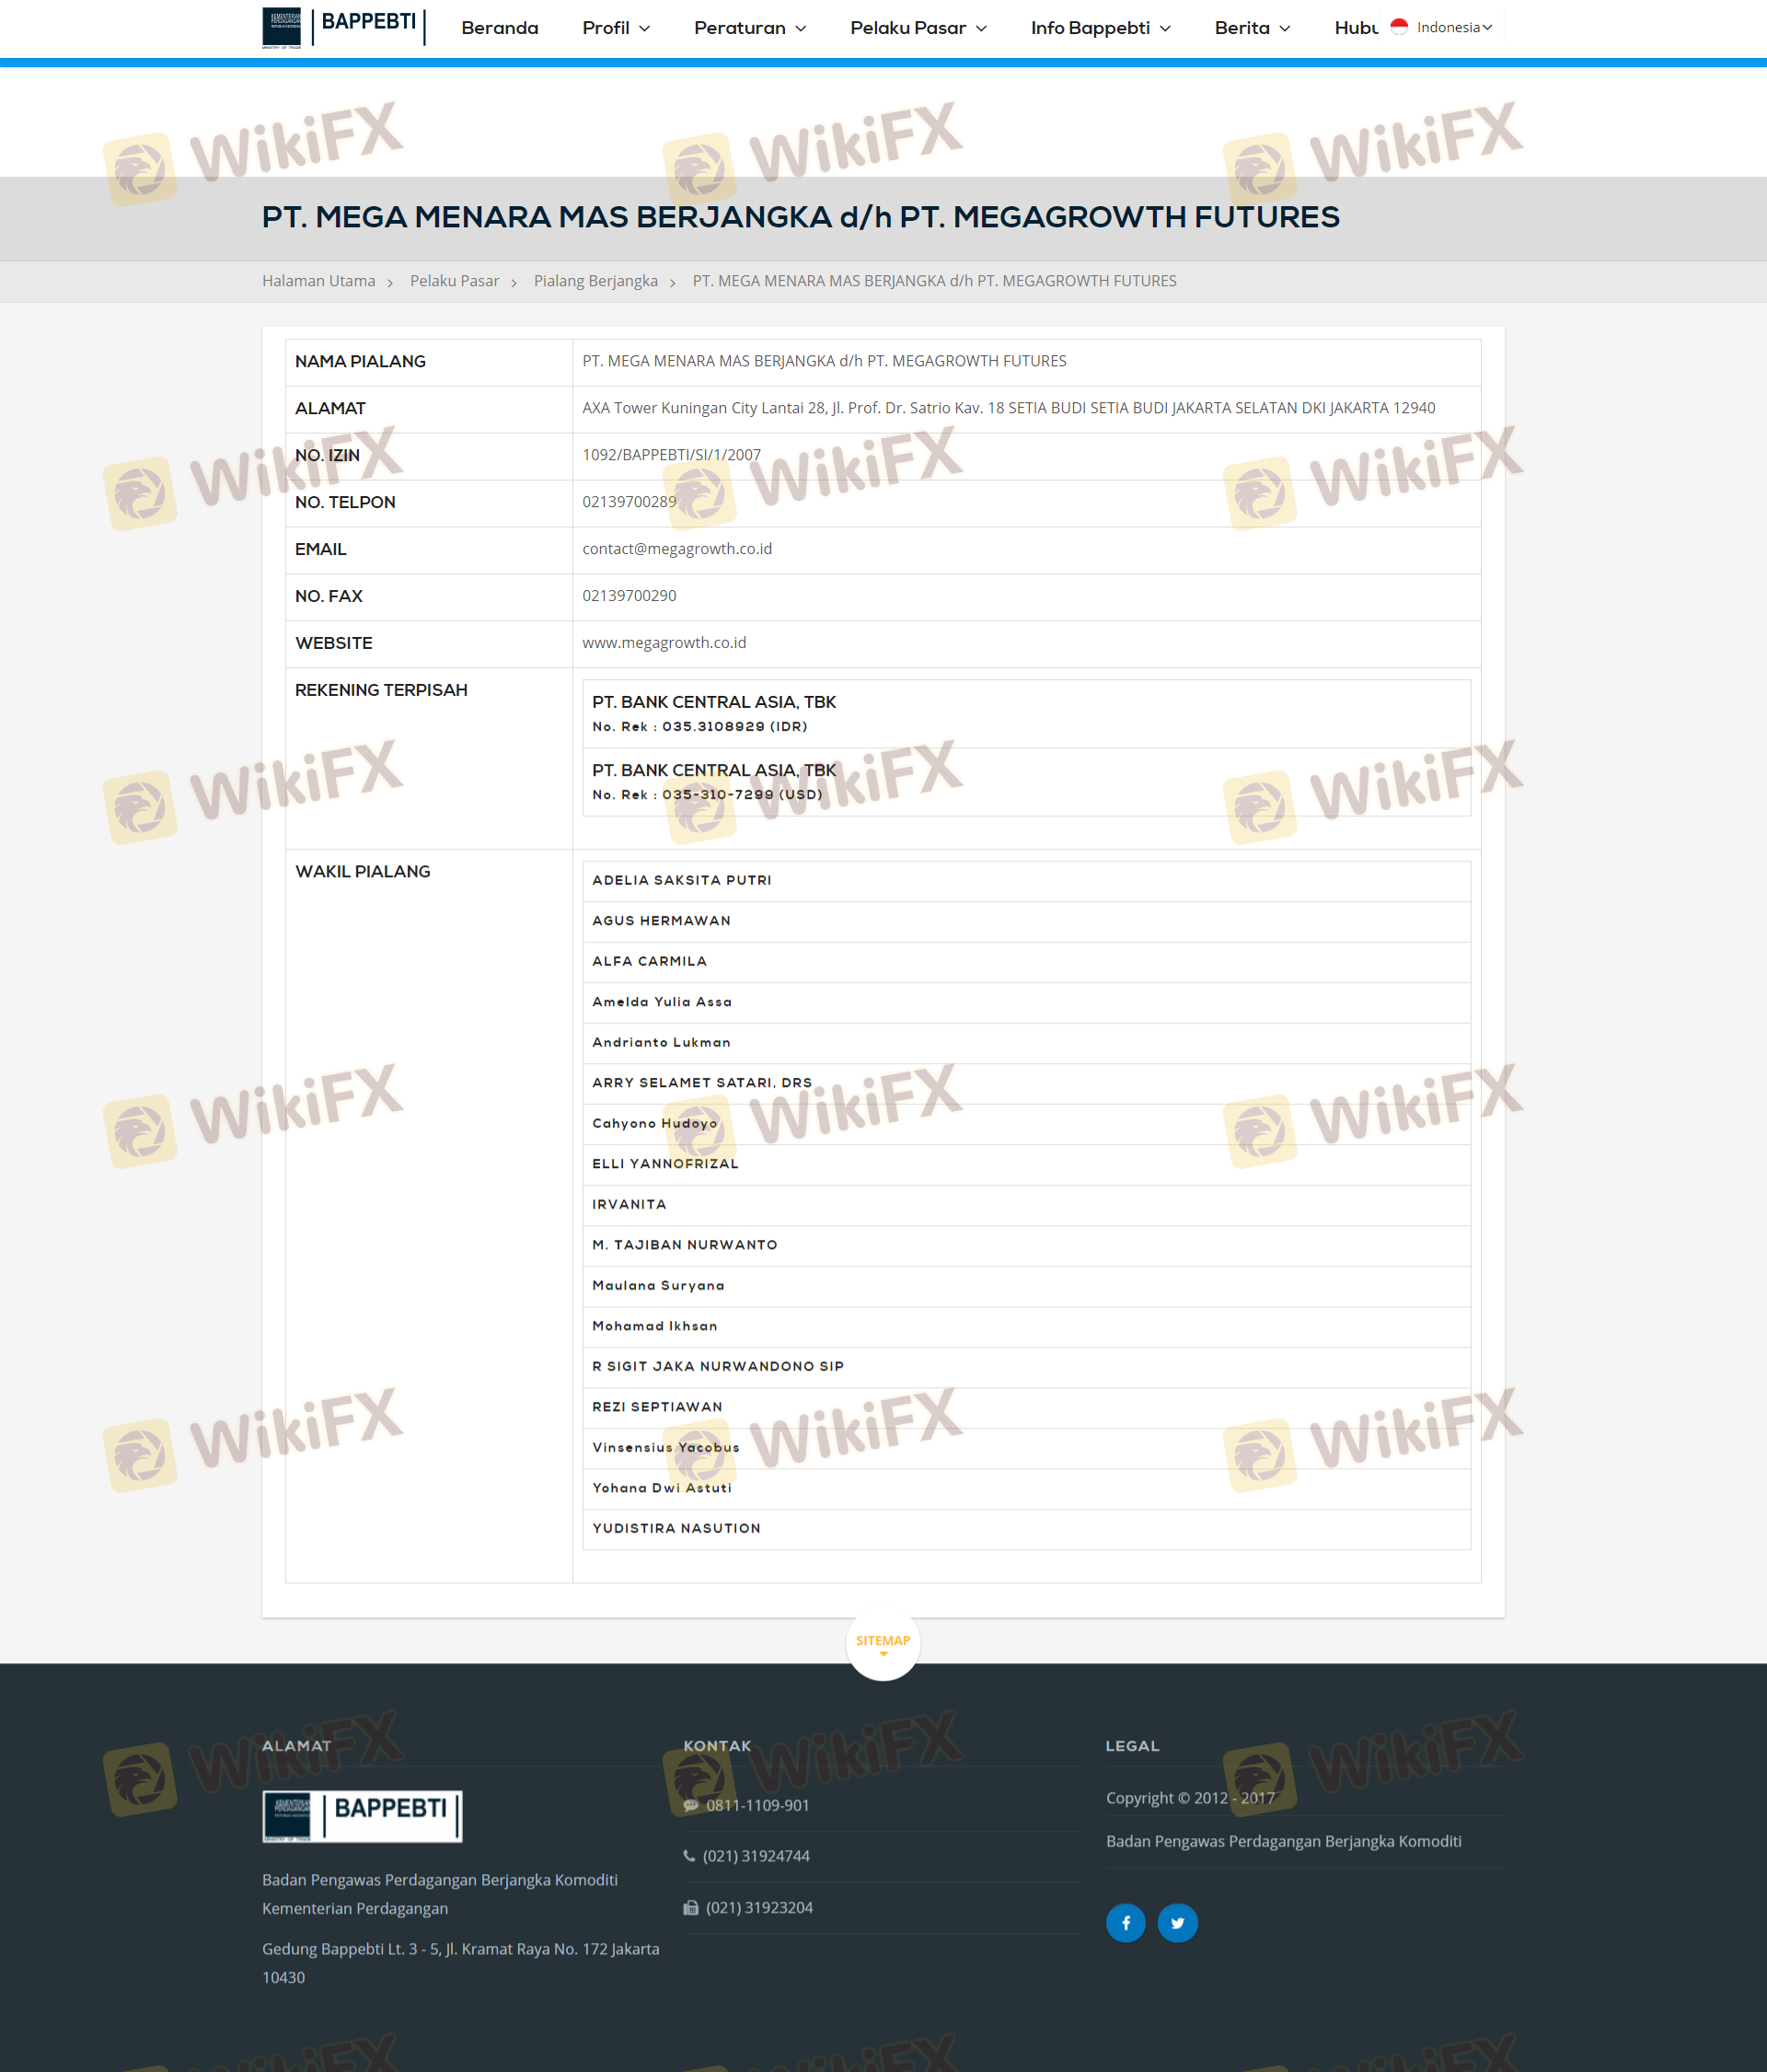Open the Beranda menu item
The height and width of the screenshot is (2072, 1767).
click(x=500, y=28)
